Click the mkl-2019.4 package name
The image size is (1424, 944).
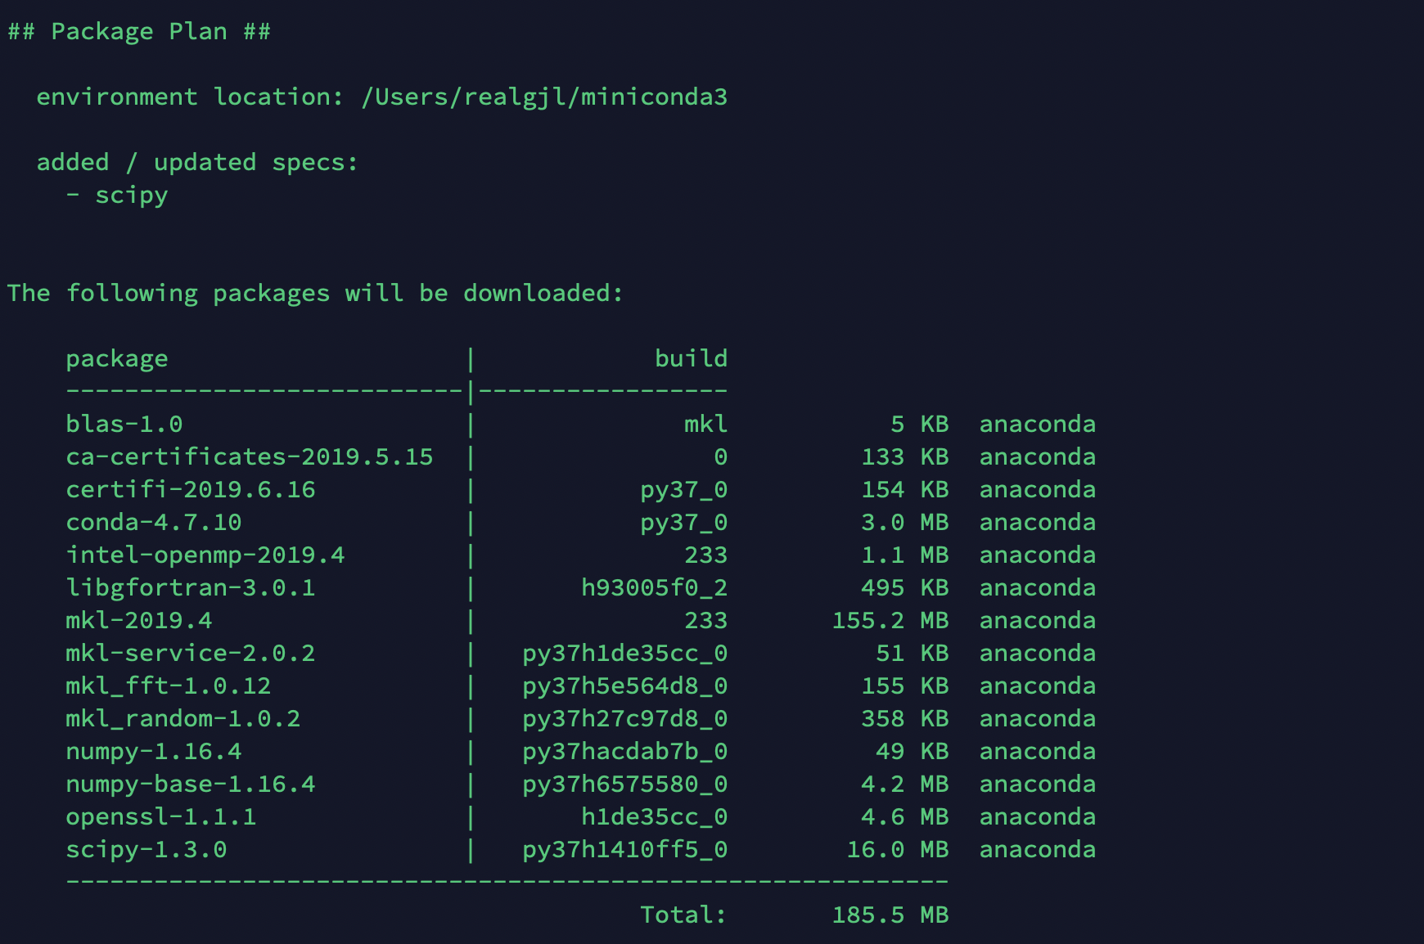[139, 621]
